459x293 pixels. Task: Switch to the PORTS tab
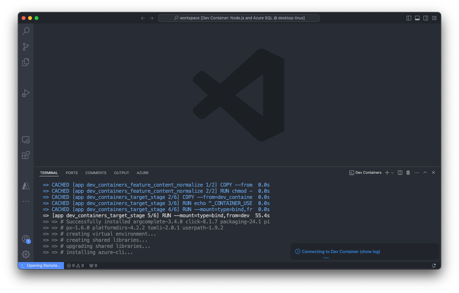coord(72,173)
